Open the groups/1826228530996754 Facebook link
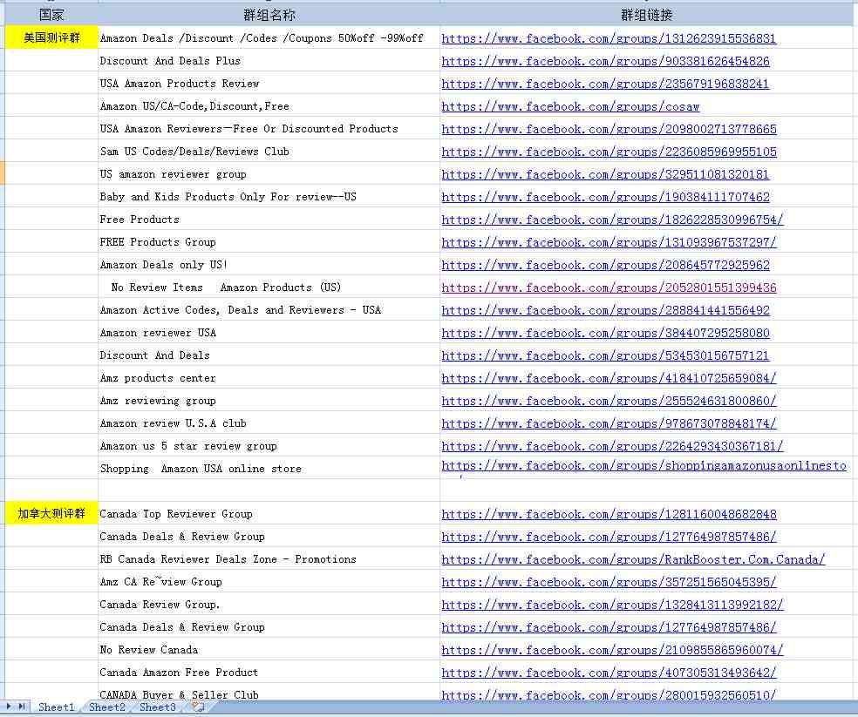Image resolution: width=858 pixels, height=717 pixels. pyautogui.click(x=612, y=220)
